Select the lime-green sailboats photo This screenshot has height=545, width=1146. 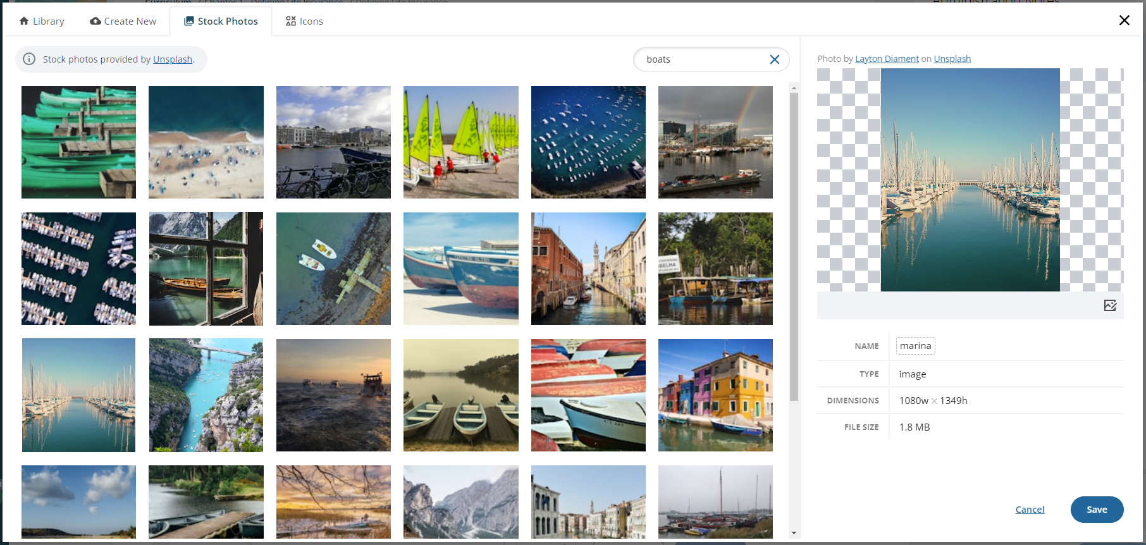[x=461, y=142]
